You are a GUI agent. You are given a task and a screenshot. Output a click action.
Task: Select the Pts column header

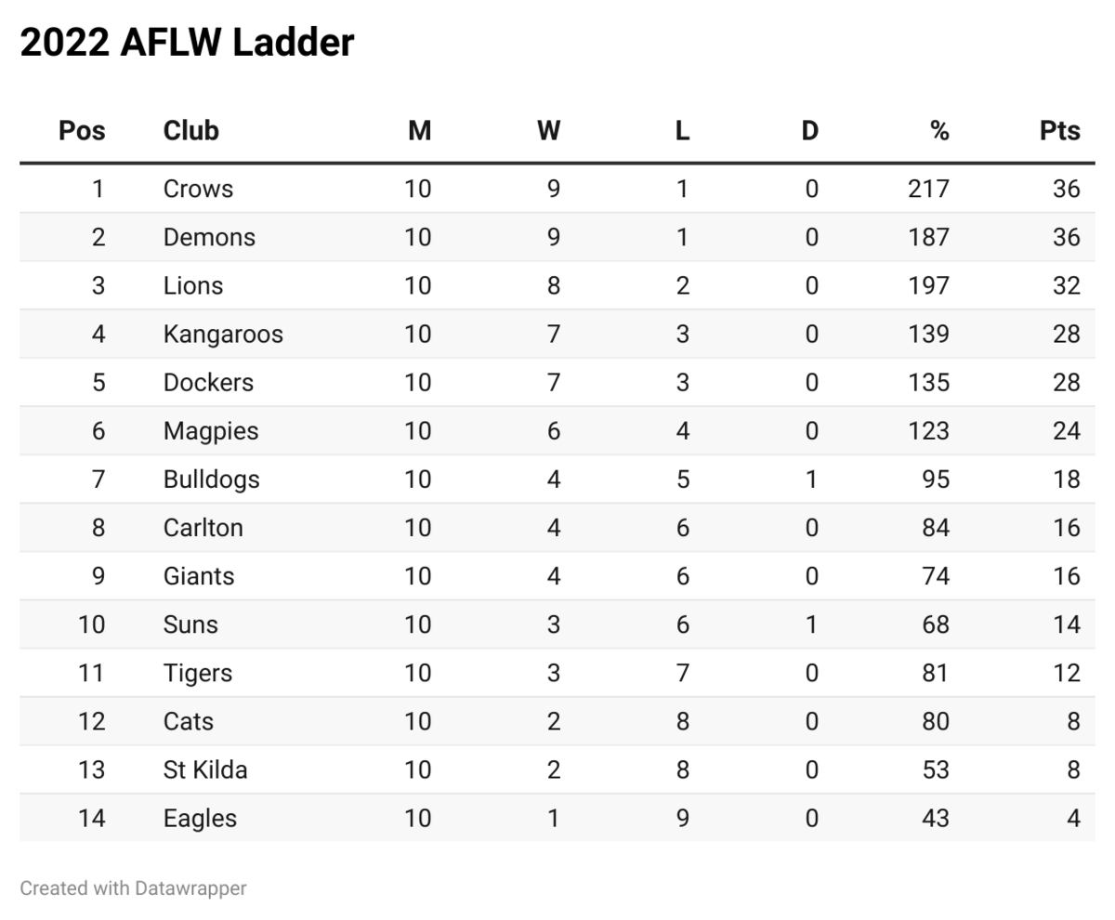coord(1059,131)
